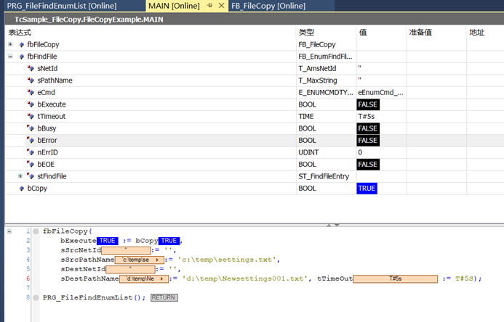Click 'c:\temp\settings.txt' string in code
504x322 pixels.
228,260
